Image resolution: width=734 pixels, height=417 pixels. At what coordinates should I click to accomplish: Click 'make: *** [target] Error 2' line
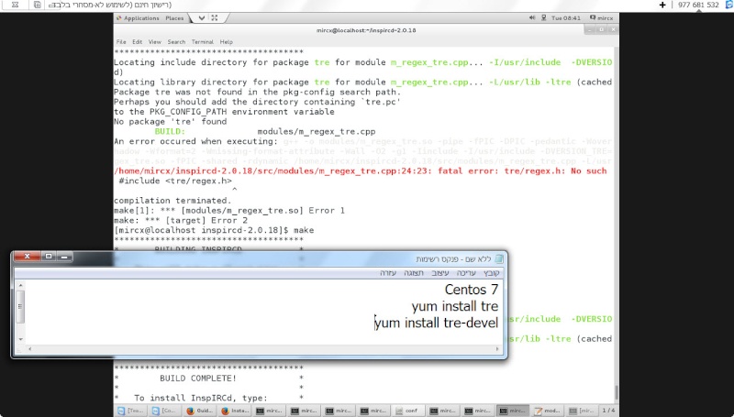[181, 220]
